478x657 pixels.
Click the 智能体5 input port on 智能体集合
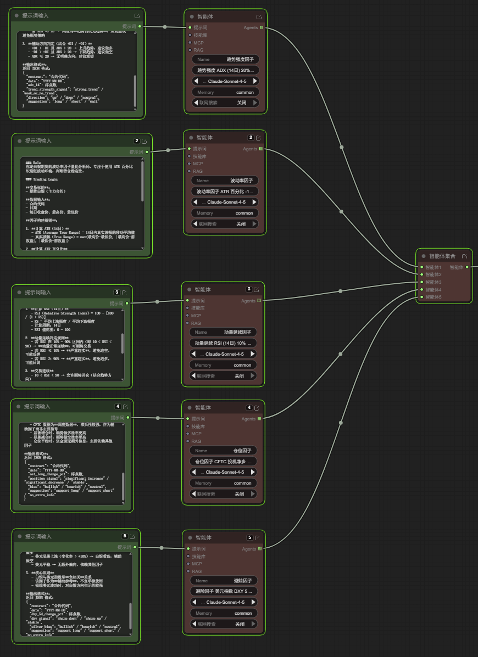421,297
